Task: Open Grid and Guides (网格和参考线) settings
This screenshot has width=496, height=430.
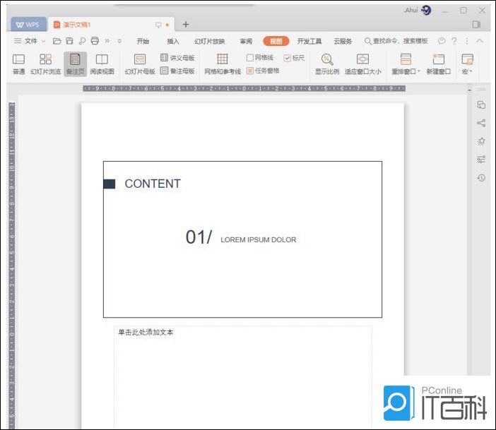Action: coord(223,64)
